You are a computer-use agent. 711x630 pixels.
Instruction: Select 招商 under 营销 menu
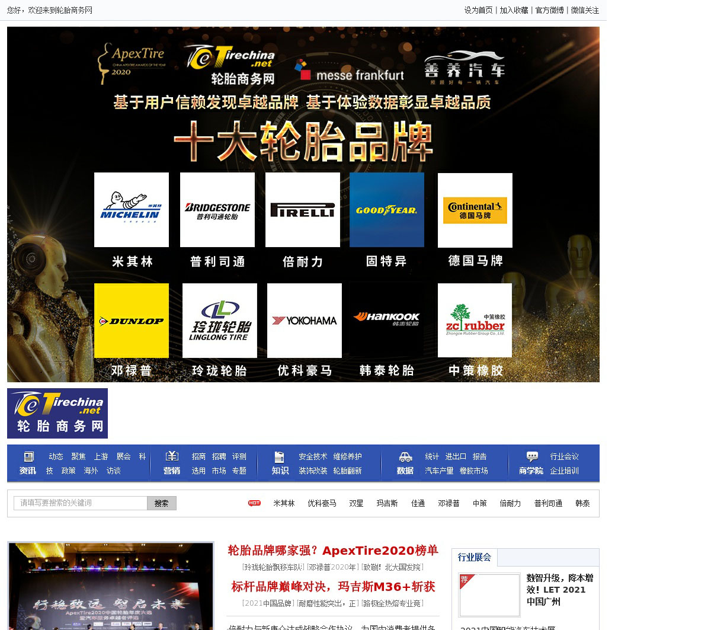pos(198,456)
